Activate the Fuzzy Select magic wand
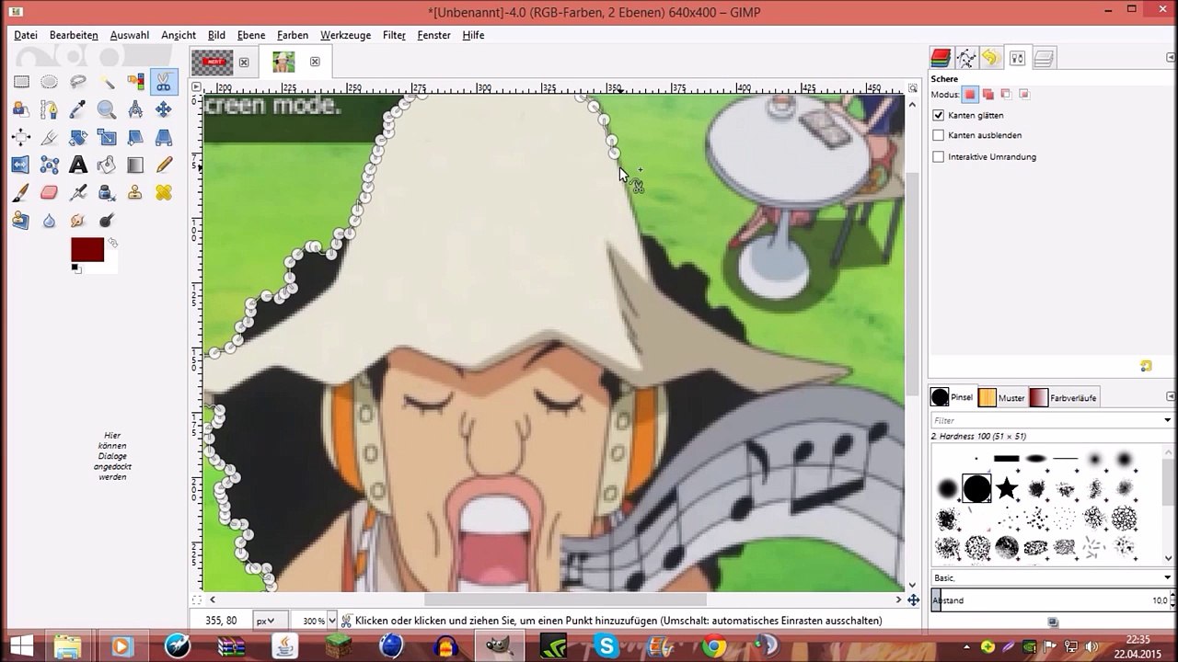The image size is (1178, 662). [107, 82]
